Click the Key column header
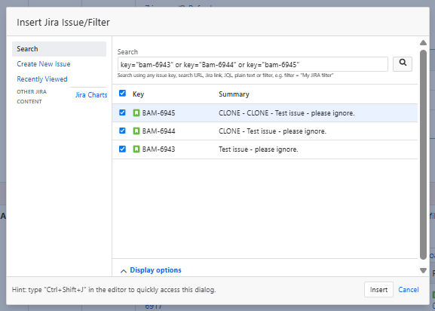The width and height of the screenshot is (435, 311). (x=138, y=94)
